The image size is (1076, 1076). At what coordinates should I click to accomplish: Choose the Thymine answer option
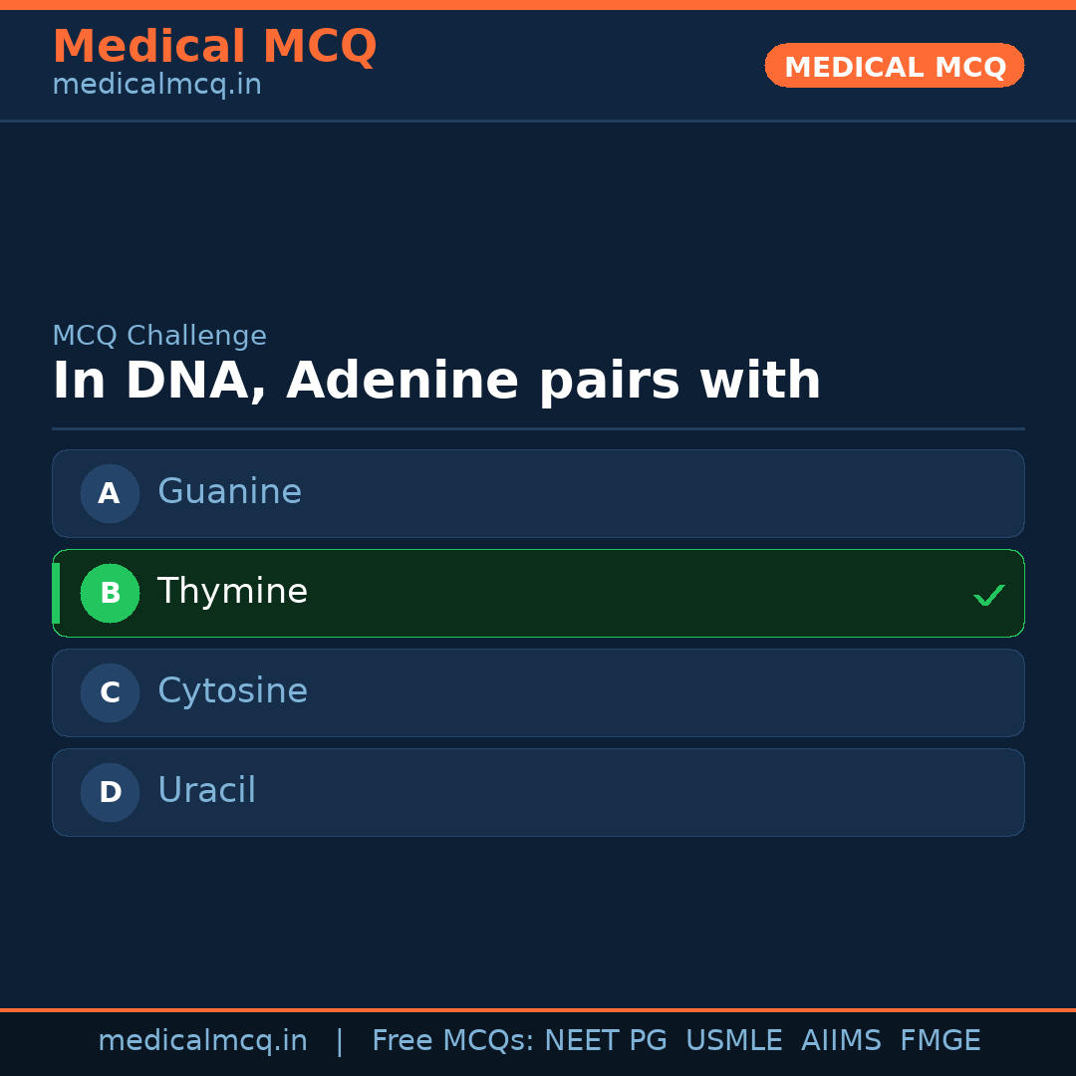(x=538, y=593)
